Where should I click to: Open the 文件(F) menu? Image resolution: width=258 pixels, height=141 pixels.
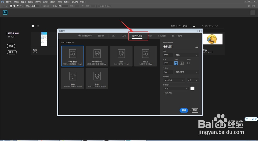click(9, 2)
